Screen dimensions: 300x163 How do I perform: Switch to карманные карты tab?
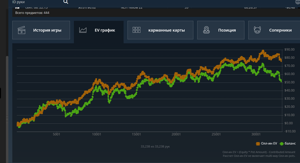coord(160,30)
